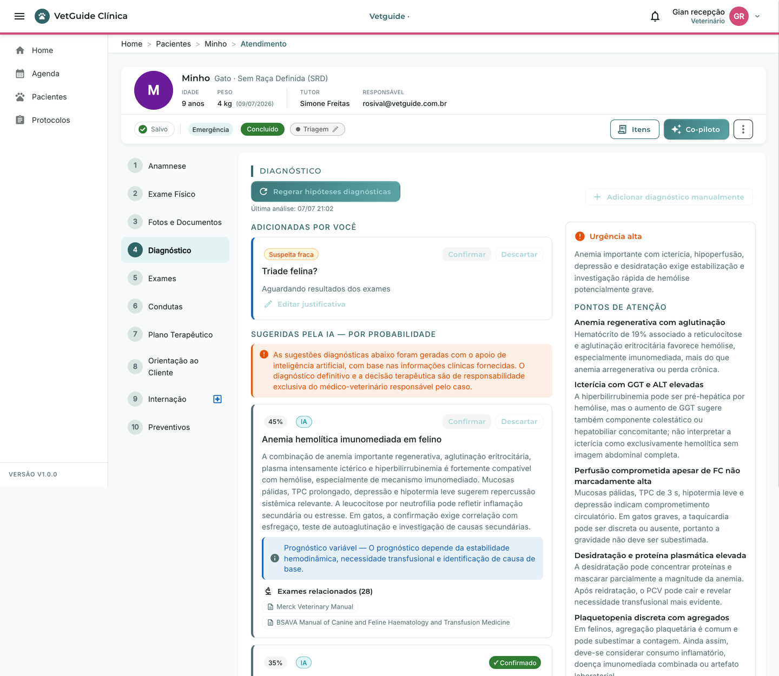Screen dimensions: 779x676
Task: Click the Salvo status check icon
Action: pyautogui.click(x=143, y=129)
